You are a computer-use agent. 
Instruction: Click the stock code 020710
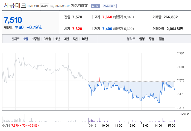click(33, 6)
